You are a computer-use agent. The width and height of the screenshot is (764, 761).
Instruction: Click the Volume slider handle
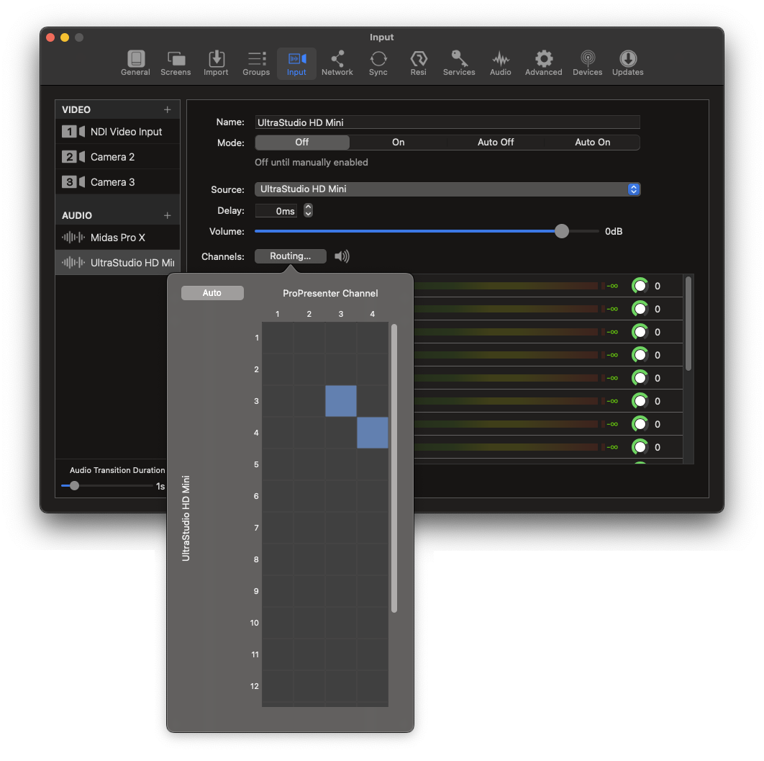pos(561,231)
